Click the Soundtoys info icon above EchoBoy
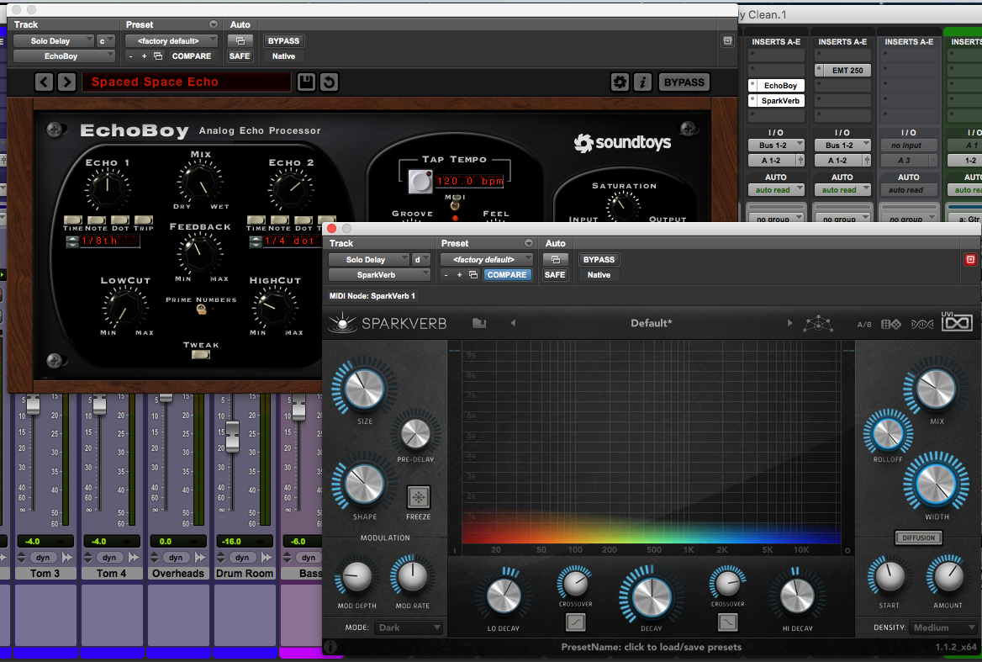982x662 pixels. 644,82
